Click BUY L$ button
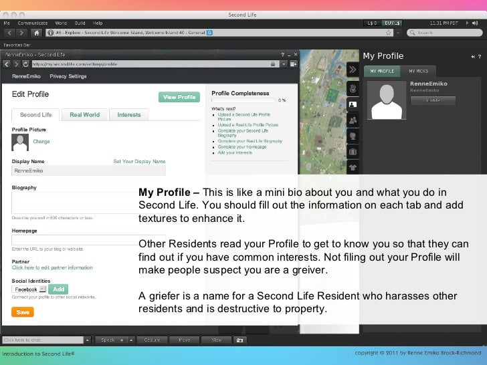 (392, 23)
